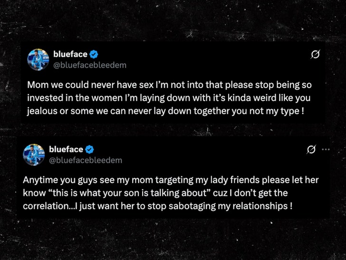This screenshot has width=346, height=260.
Task: Click the verified badge in the second tweet
Action: tap(90, 150)
